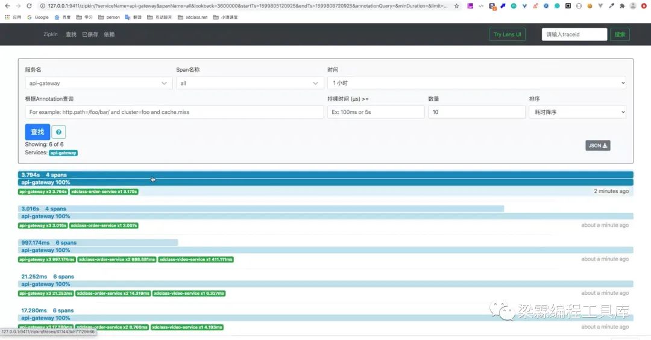Click the api-gateway services badge
651x340 pixels.
coord(63,153)
